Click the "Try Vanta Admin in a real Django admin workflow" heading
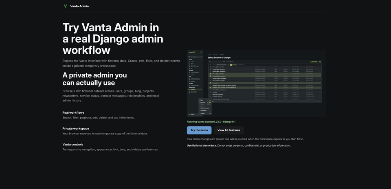Screen dimensions: 391x189 pos(113,39)
